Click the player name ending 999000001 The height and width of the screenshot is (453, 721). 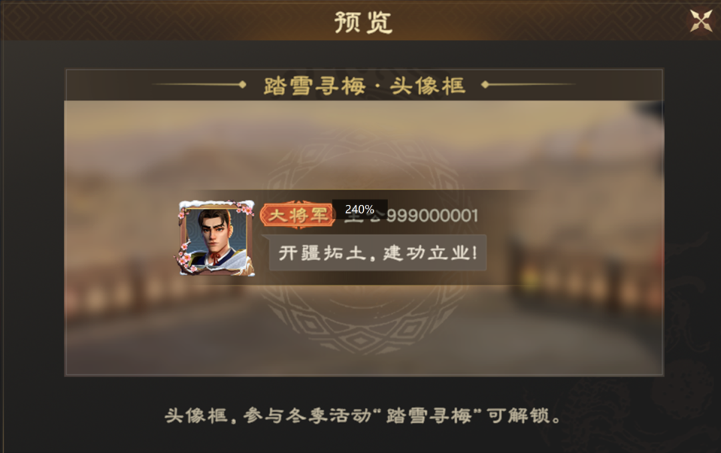(411, 216)
